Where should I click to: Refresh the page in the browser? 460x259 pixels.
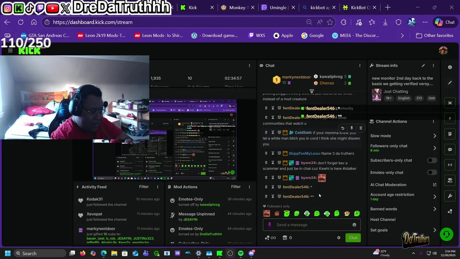20,22
